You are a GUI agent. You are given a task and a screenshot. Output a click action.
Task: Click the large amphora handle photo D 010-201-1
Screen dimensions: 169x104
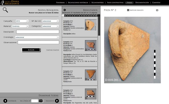(x=132, y=50)
